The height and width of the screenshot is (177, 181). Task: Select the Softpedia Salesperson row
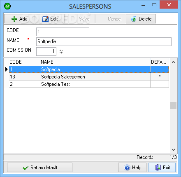[89, 77]
